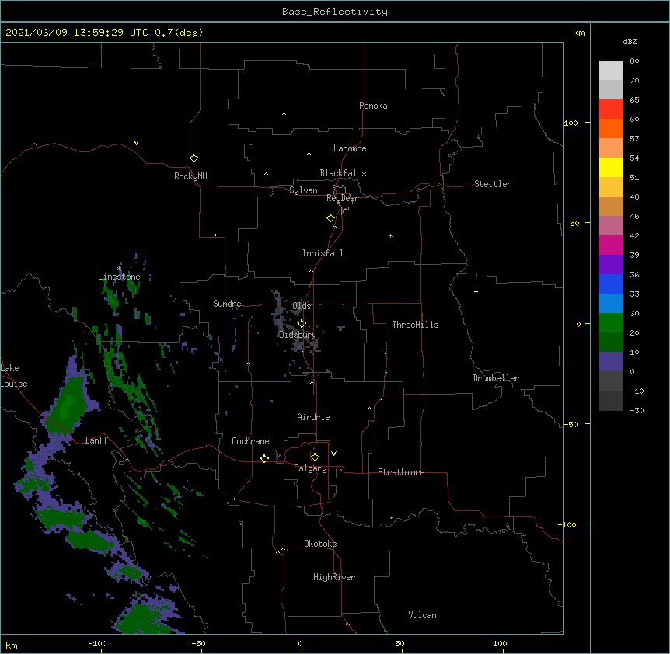The height and width of the screenshot is (654, 670).
Task: Click the Lake Louise label
Action: point(12,376)
